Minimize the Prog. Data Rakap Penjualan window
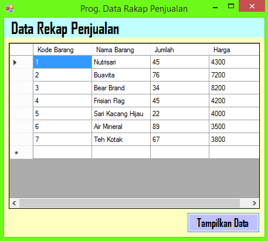This screenshot has width=268, height=241. pyautogui.click(x=215, y=8)
